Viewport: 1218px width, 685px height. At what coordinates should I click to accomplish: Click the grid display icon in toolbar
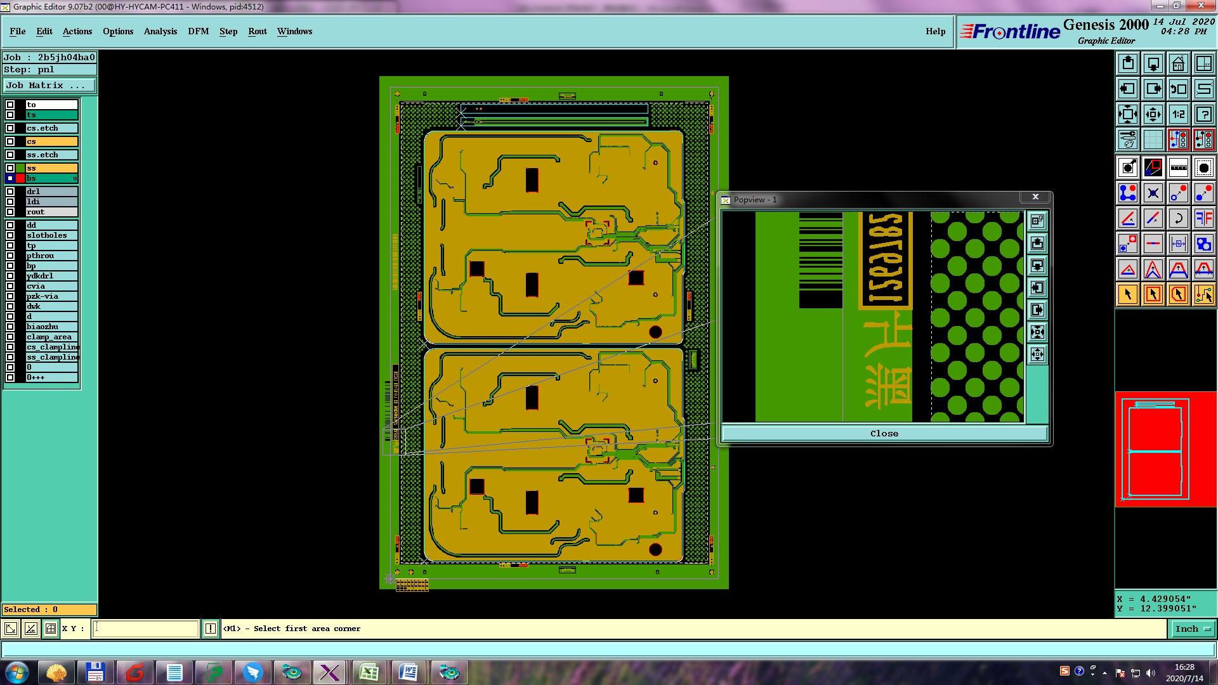[x=1153, y=140]
